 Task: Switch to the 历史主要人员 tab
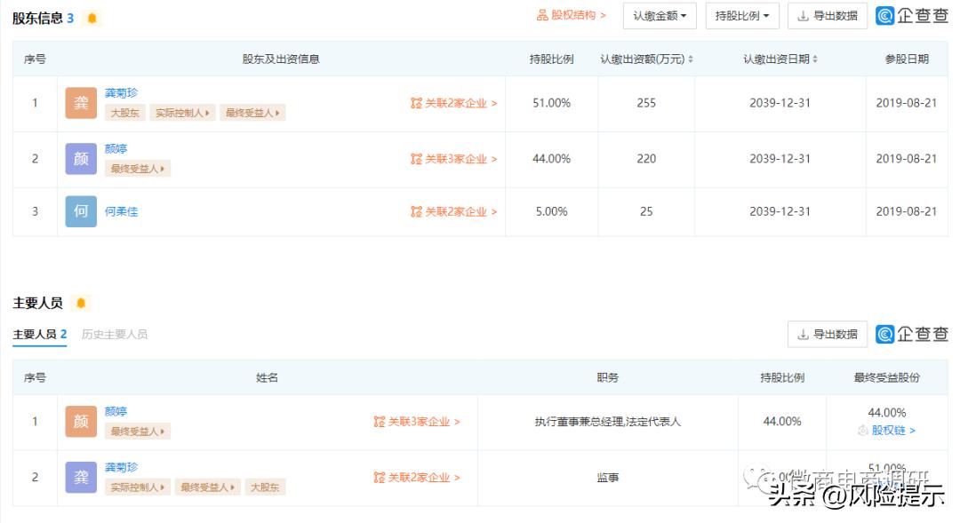click(116, 335)
